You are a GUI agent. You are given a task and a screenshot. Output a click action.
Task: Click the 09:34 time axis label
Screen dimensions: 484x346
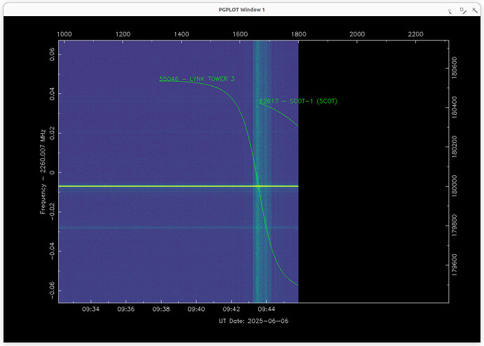[x=90, y=309]
